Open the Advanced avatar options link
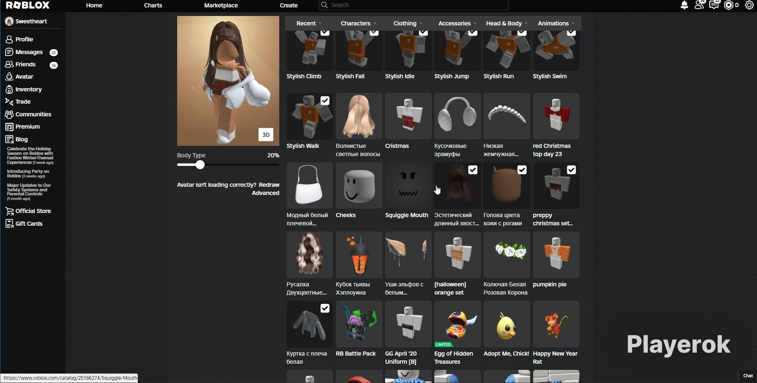Viewport: 757px width, 383px height. (x=265, y=193)
